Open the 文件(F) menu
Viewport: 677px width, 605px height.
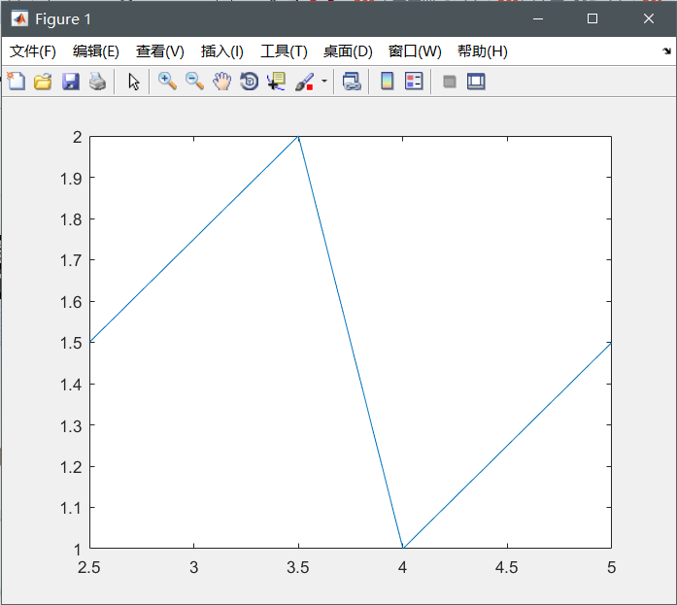click(x=33, y=51)
